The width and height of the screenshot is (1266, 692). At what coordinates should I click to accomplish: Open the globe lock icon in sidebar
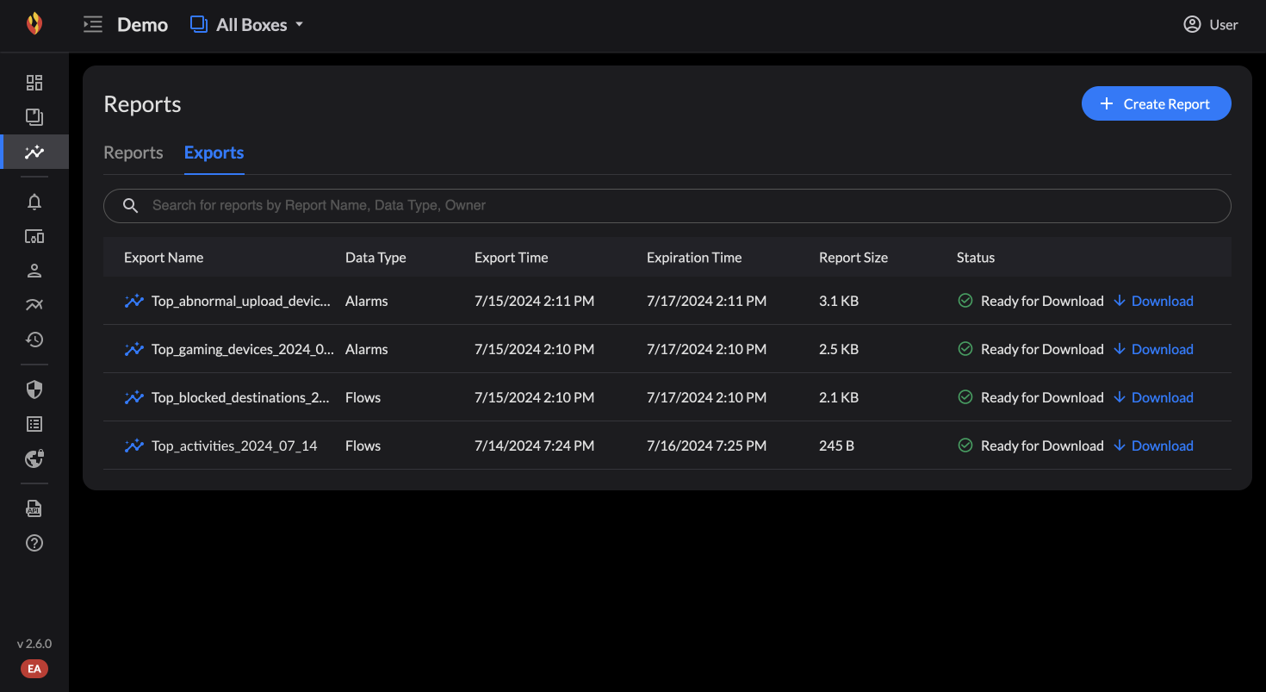[x=34, y=458]
